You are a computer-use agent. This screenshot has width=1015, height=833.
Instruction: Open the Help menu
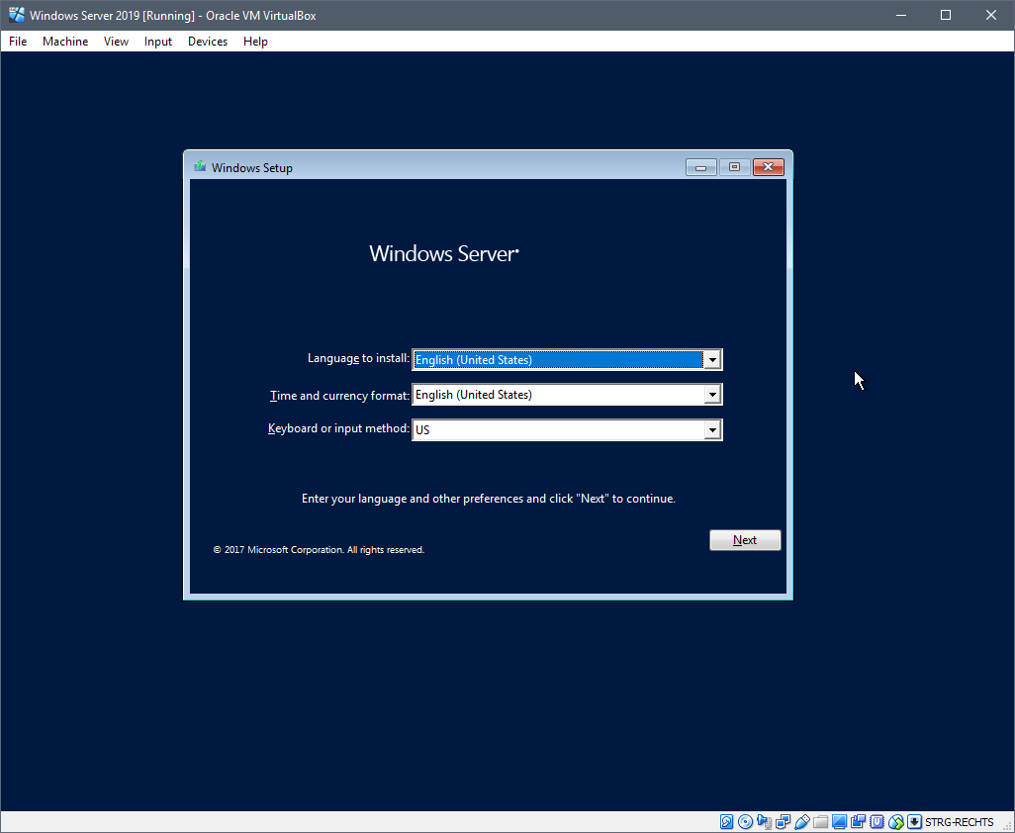tap(255, 42)
